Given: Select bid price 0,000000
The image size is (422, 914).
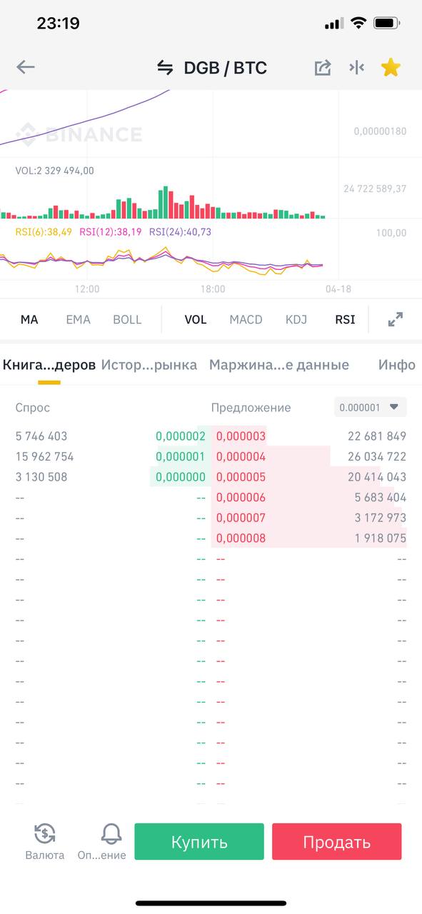Looking at the screenshot, I should tap(181, 477).
